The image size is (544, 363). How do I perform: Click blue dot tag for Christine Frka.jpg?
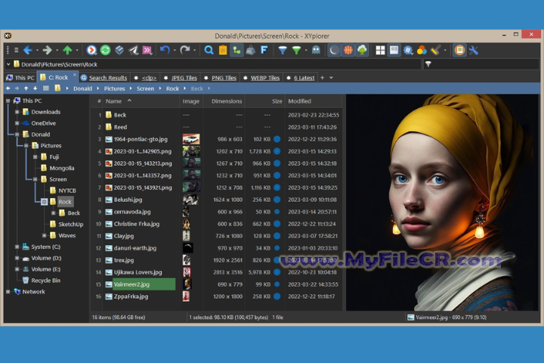pos(277,224)
